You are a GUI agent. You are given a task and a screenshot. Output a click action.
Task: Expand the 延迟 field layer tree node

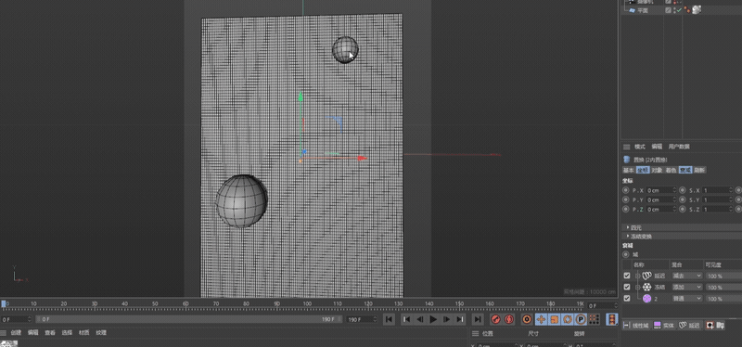tap(637, 276)
